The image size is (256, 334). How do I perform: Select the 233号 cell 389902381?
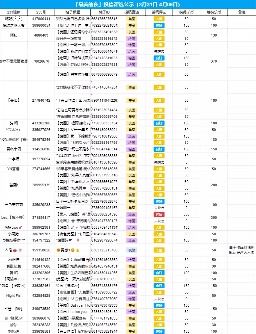pos(41,227)
